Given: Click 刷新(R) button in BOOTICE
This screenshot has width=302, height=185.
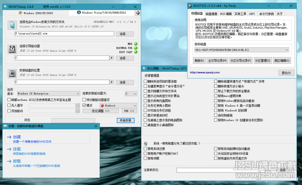Looking at the screenshot, I should pyautogui.click(x=199, y=61).
